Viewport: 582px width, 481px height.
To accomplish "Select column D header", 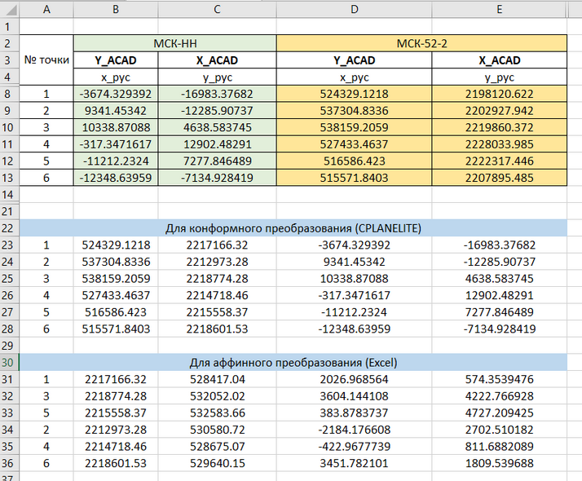I will click(355, 9).
